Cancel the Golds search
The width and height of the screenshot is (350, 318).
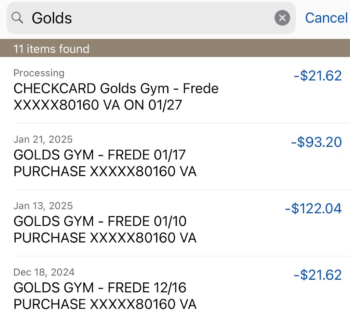click(x=326, y=18)
